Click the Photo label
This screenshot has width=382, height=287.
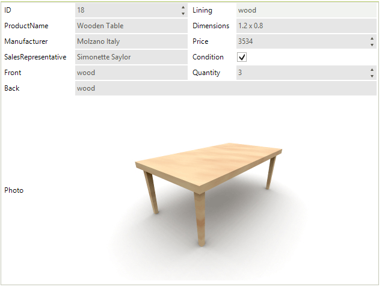click(14, 190)
